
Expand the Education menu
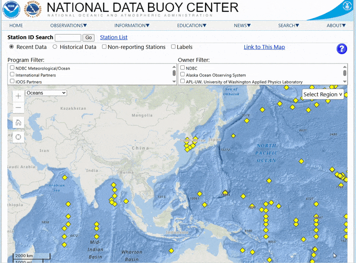pos(192,25)
